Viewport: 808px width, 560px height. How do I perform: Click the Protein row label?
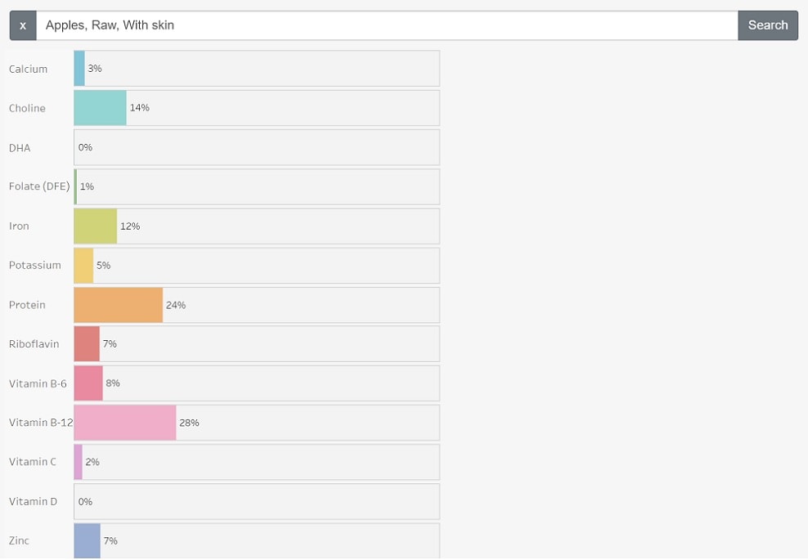27,305
